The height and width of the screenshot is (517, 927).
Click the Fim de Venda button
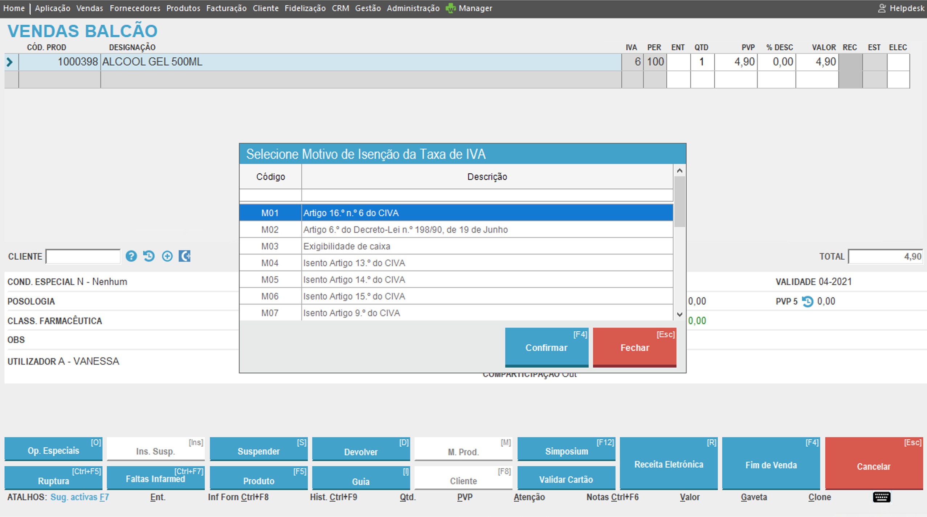tap(771, 464)
